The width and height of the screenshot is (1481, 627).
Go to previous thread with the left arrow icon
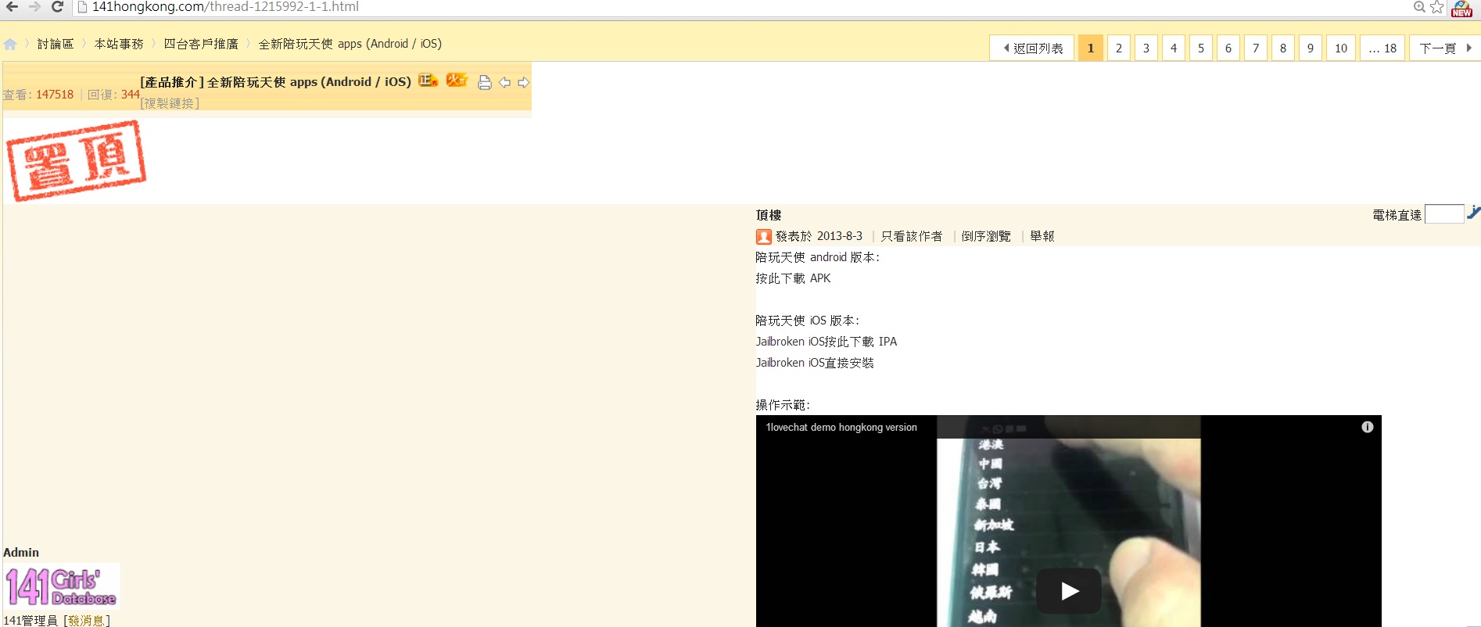pos(504,82)
